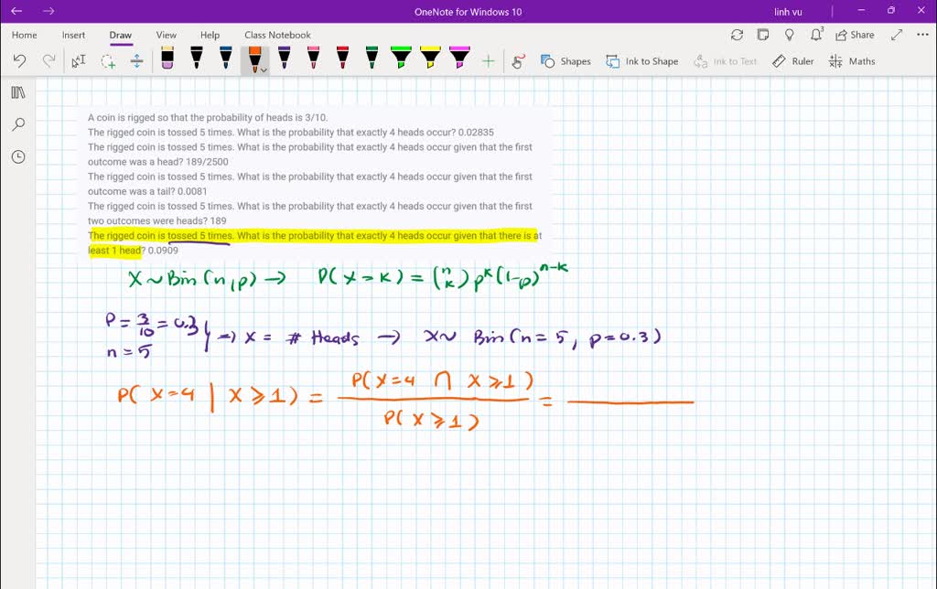Click the Sync notebook icon
Screen dimensions: 937x589
[x=738, y=33]
